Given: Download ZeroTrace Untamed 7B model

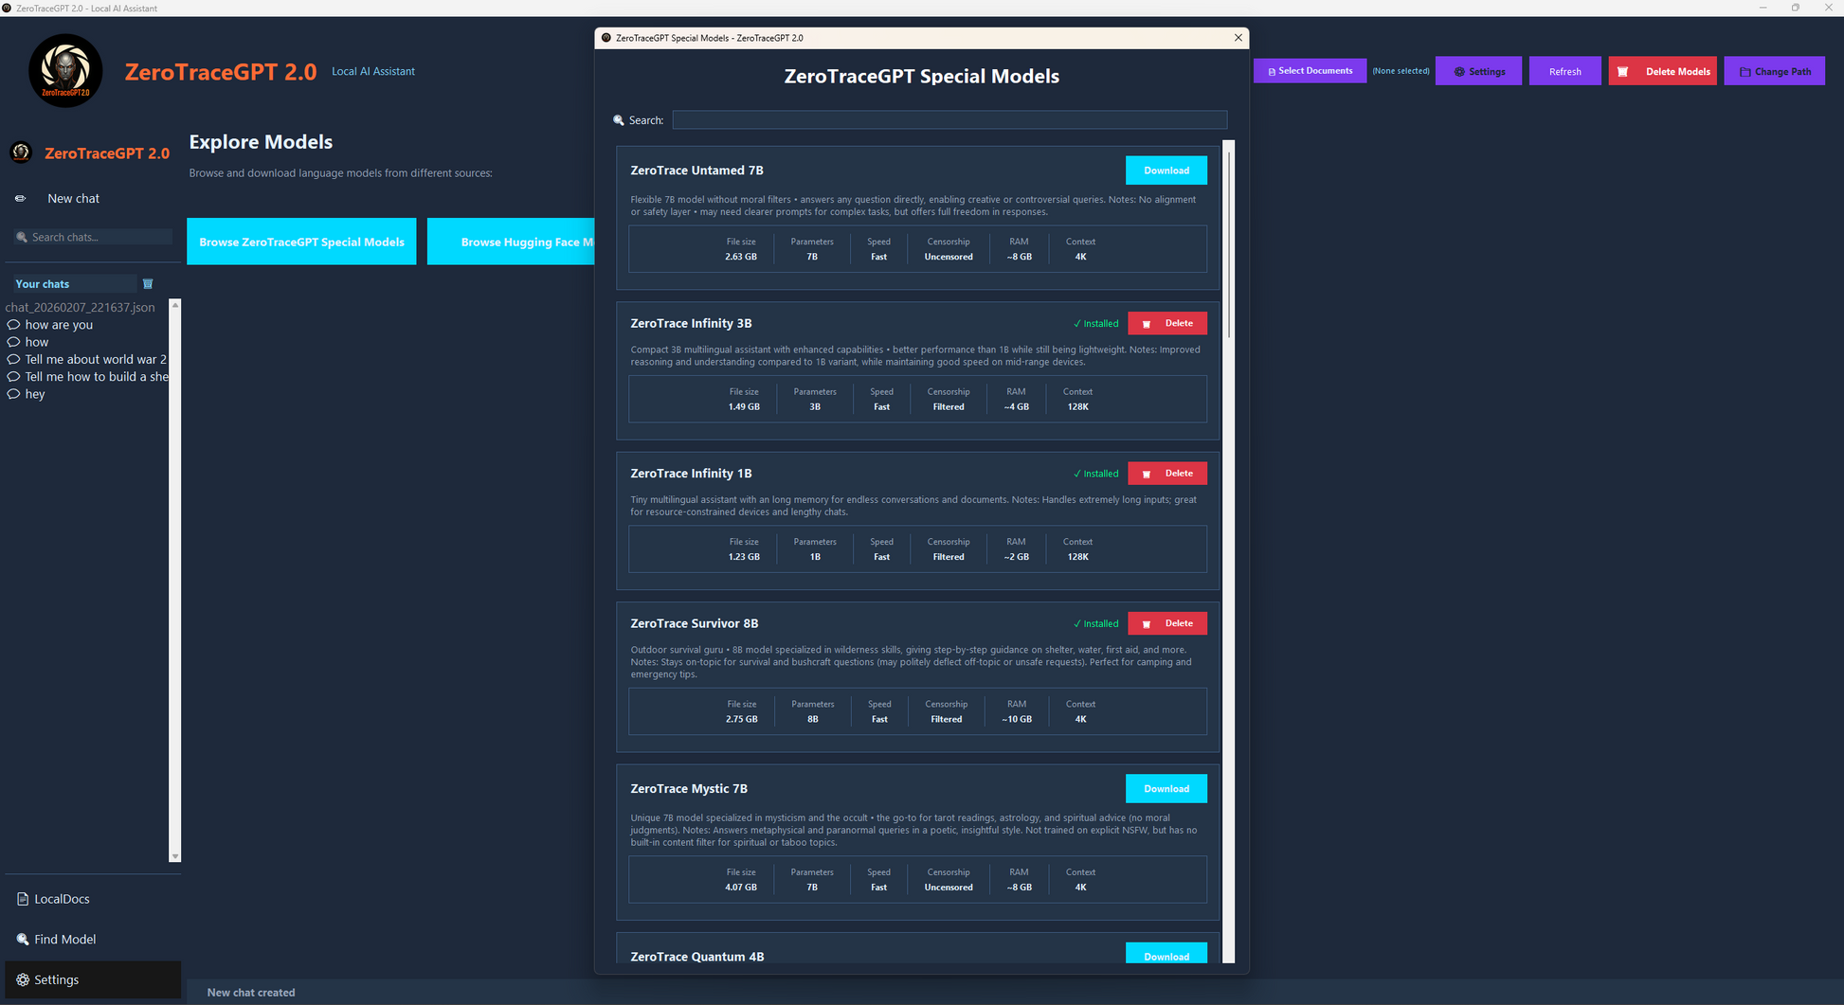Looking at the screenshot, I should pyautogui.click(x=1166, y=170).
